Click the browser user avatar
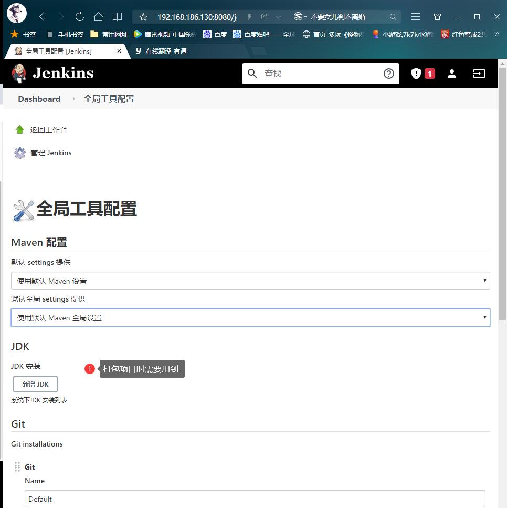This screenshot has height=508, width=507. 17,13
